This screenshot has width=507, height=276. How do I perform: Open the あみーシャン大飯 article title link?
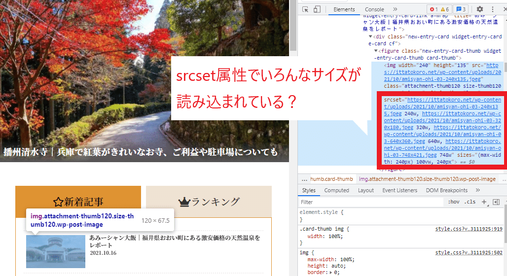(175, 241)
